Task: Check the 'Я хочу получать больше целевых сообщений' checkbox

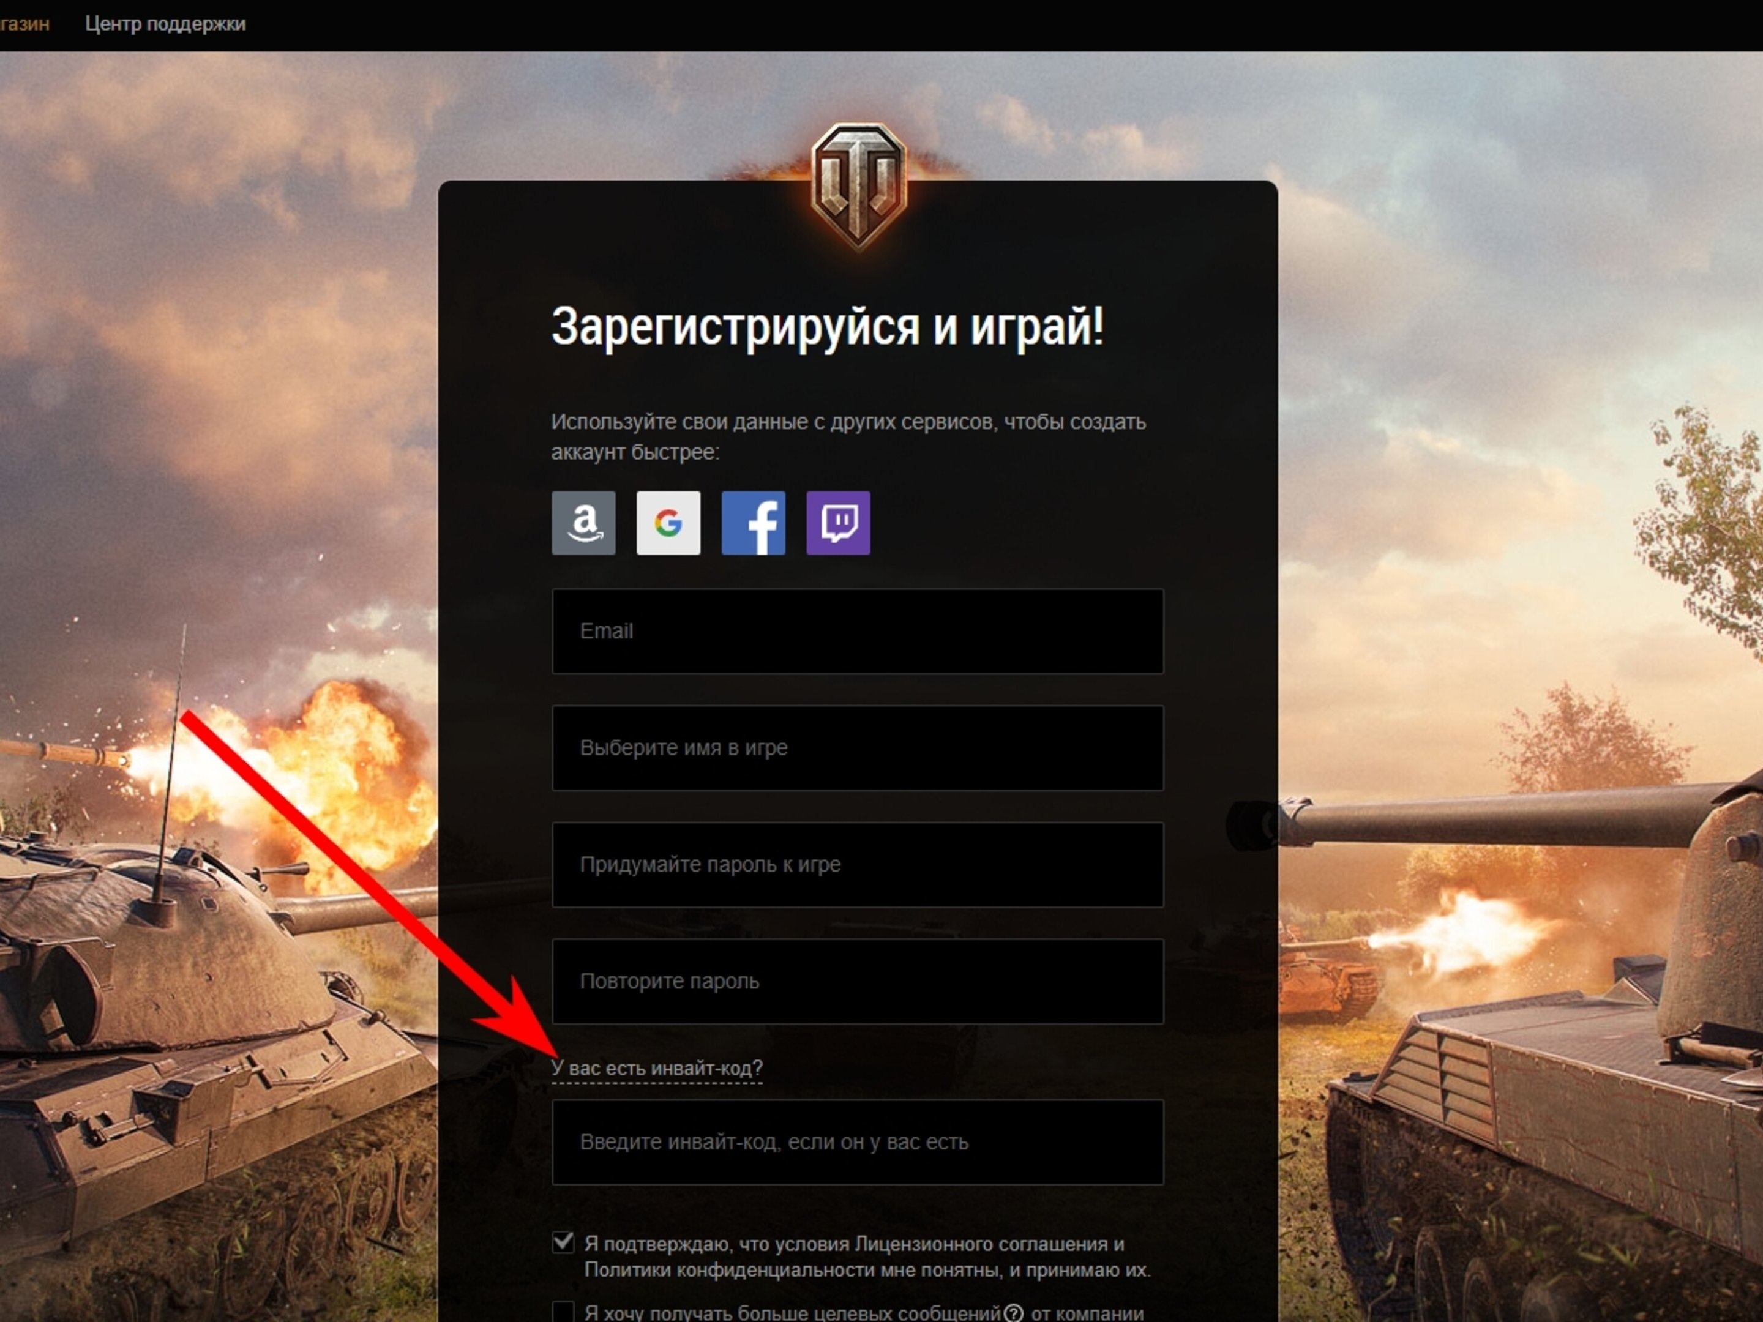Action: coord(563,1312)
